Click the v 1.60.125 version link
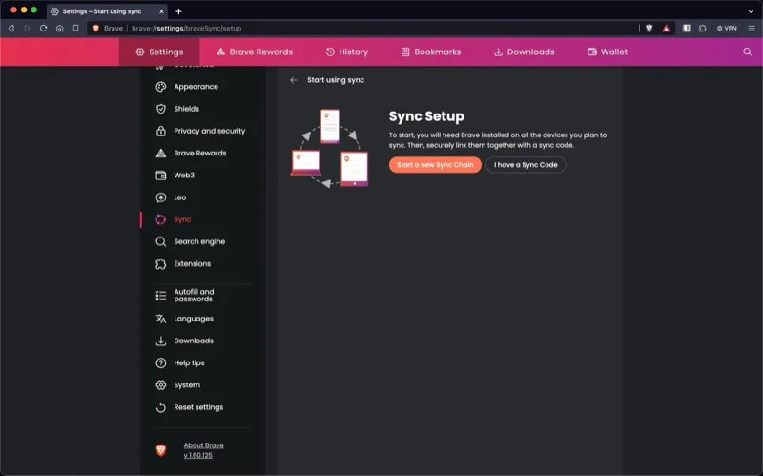The height and width of the screenshot is (476, 763). (197, 456)
